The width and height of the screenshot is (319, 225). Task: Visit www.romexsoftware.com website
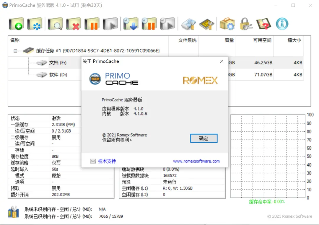[196, 161]
